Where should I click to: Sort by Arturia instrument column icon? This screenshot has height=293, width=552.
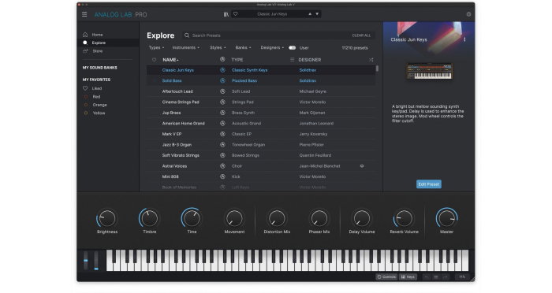[222, 59]
